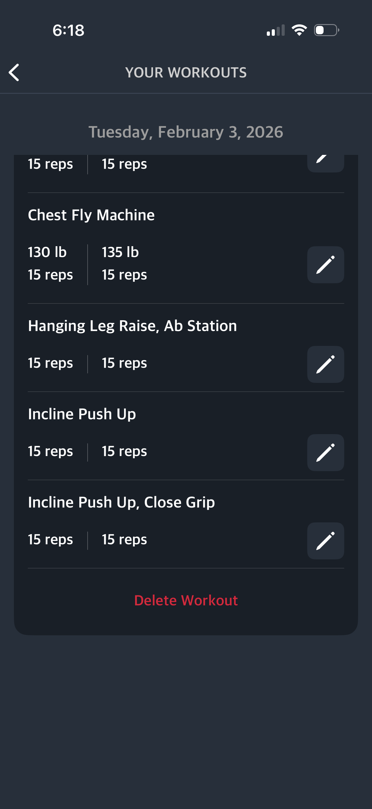372x809 pixels.
Task: Tap second set reps of Hanging Leg Raise
Action: pyautogui.click(x=124, y=363)
